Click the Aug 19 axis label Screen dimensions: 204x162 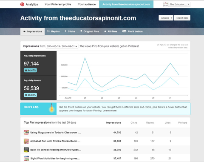(68, 98)
